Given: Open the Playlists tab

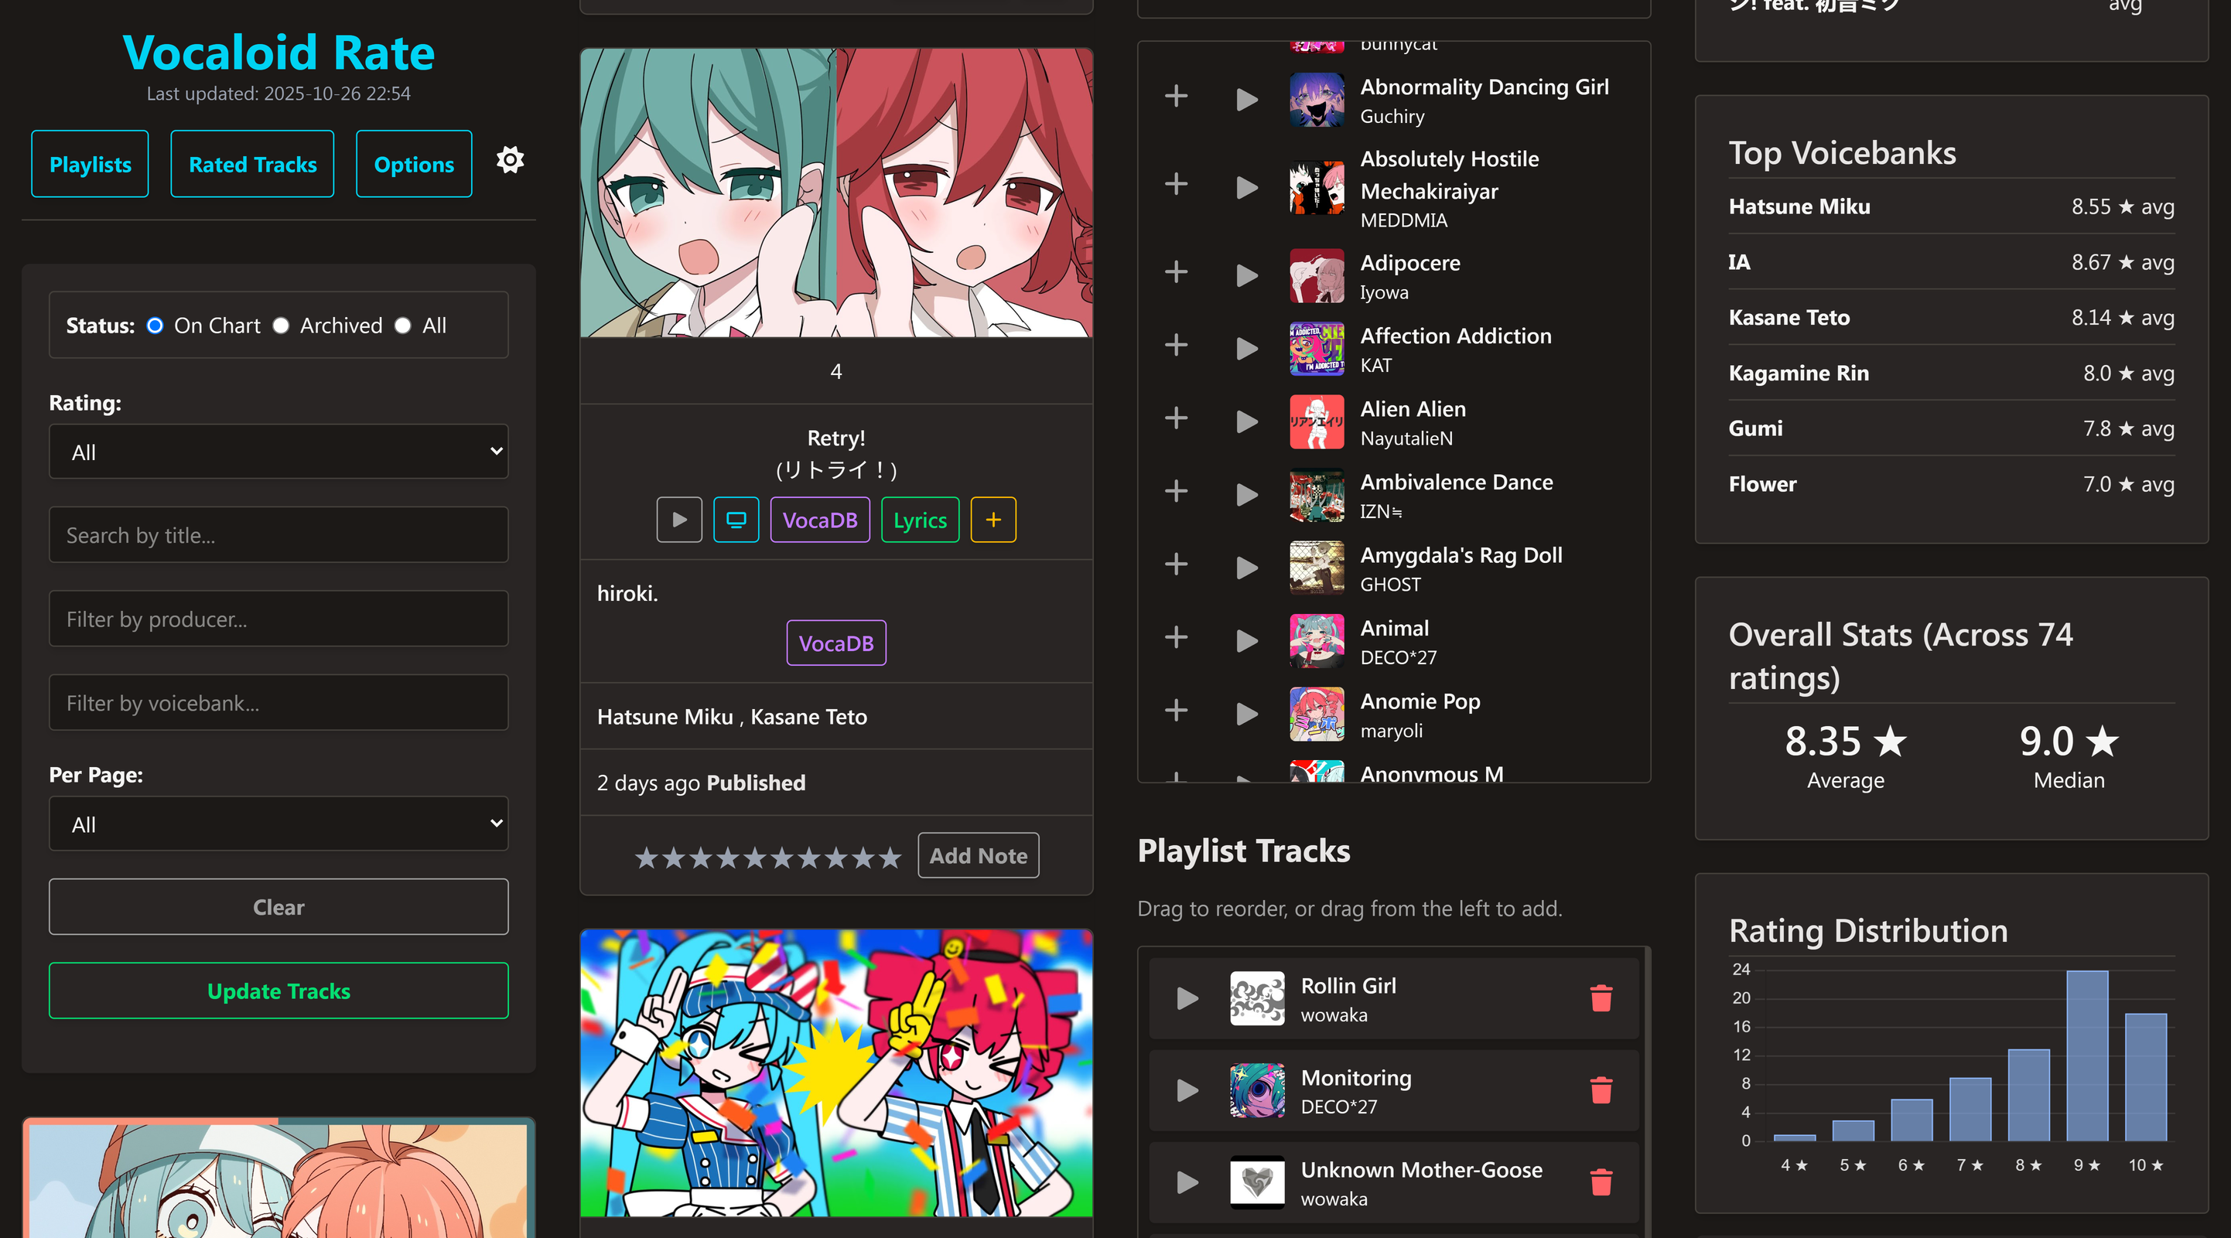Looking at the screenshot, I should click(90, 164).
